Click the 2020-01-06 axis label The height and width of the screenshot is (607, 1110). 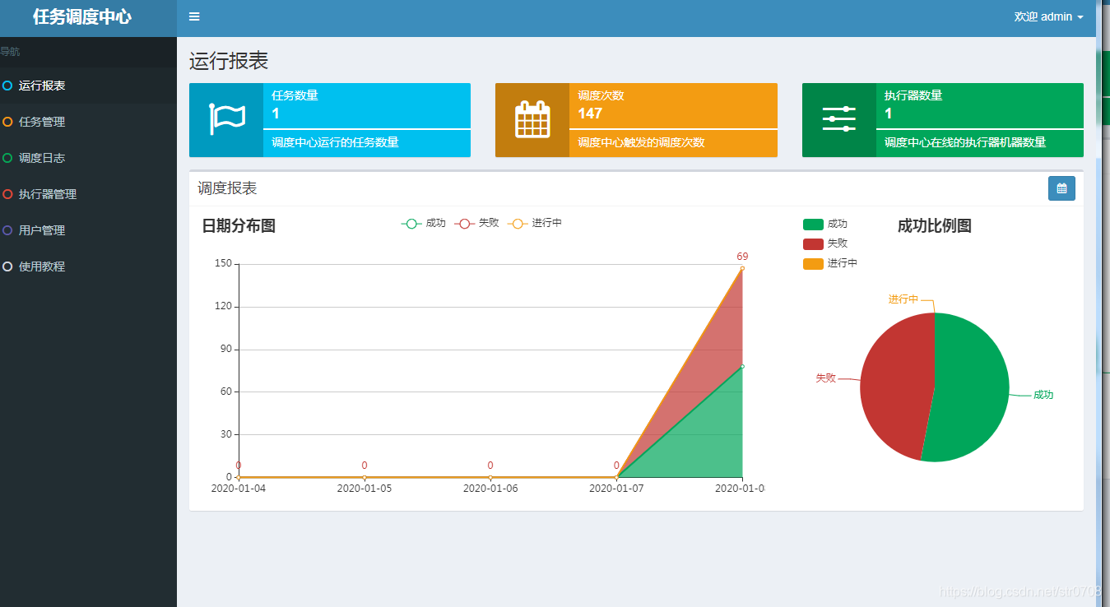tap(490, 489)
